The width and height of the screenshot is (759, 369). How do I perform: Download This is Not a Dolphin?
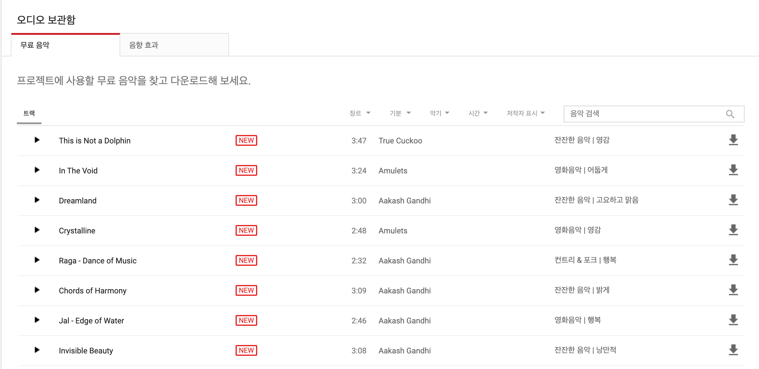click(733, 140)
